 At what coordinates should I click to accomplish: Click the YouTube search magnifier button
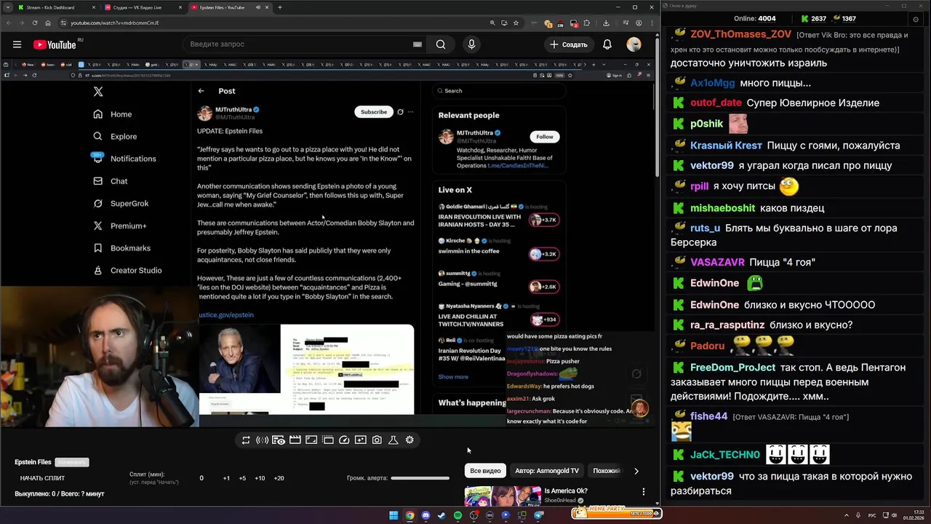(441, 44)
